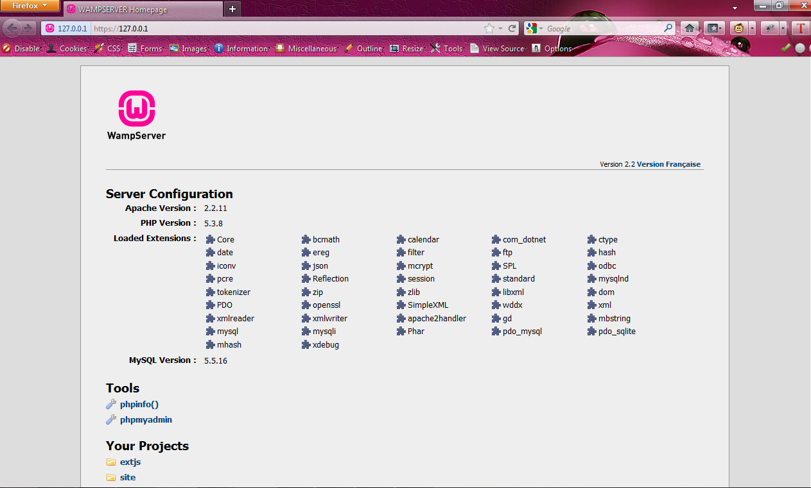Expand the Resize menu
This screenshot has height=488, width=811.
[407, 48]
